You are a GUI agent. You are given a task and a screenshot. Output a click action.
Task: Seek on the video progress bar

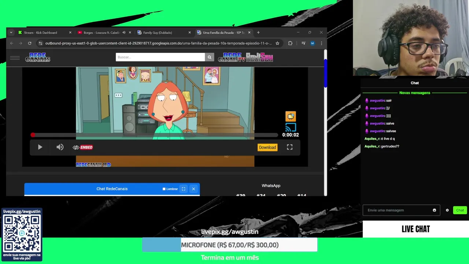155,135
